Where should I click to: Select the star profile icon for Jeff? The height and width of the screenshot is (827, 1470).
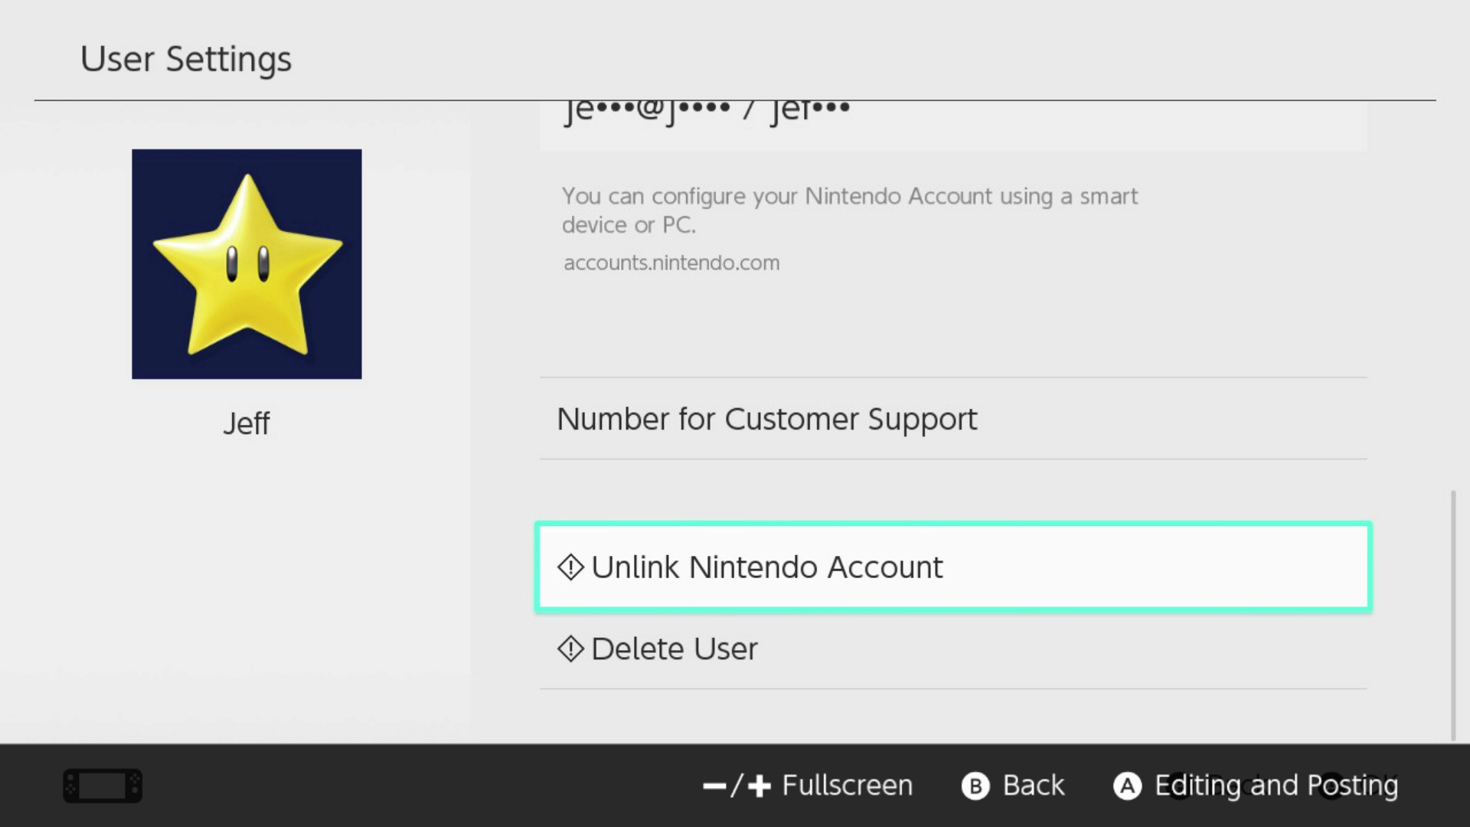point(247,264)
